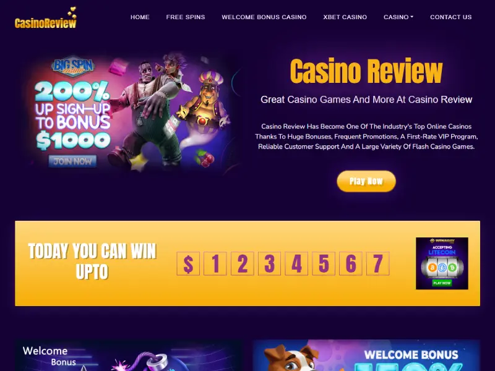Open the dog Welcome Bonus banner
This screenshot has width=495, height=371.
coord(366,355)
